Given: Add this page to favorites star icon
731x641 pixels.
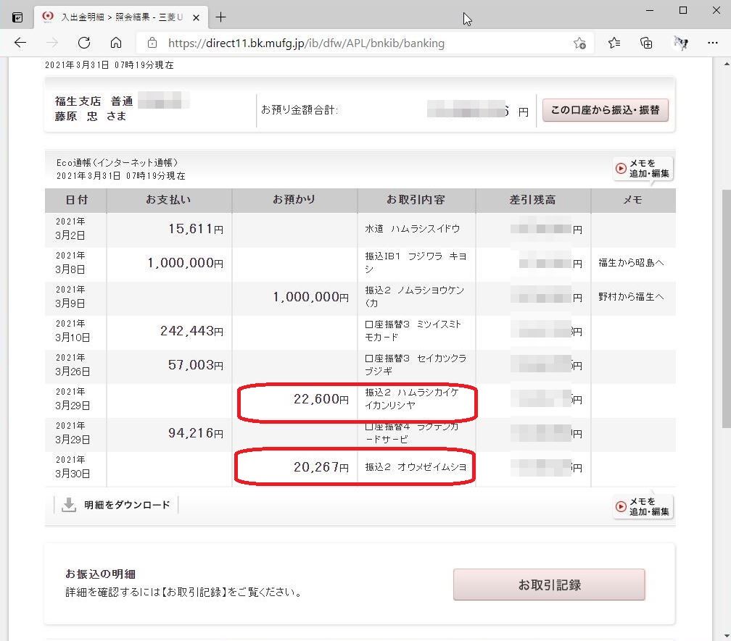Looking at the screenshot, I should (x=579, y=43).
